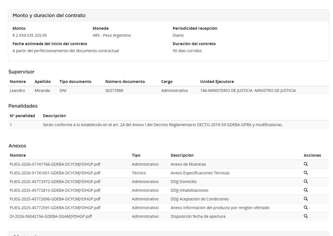Click the Unidad Ejecutora column header
Screen dimensions: 333x236
[x=217, y=82]
